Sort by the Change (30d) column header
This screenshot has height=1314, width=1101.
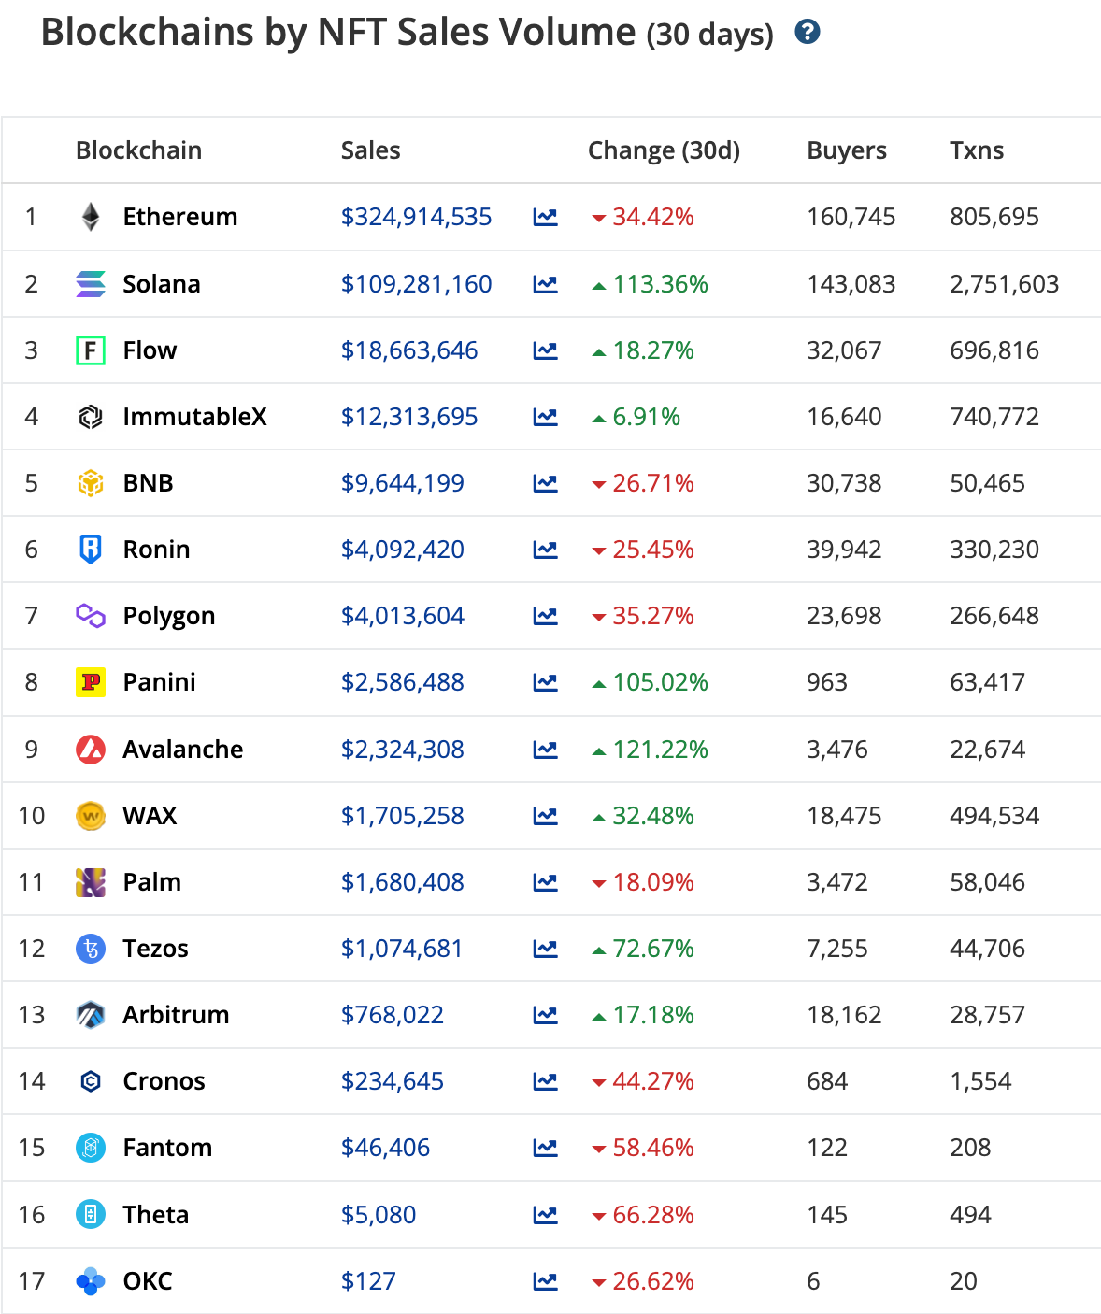coord(664,150)
